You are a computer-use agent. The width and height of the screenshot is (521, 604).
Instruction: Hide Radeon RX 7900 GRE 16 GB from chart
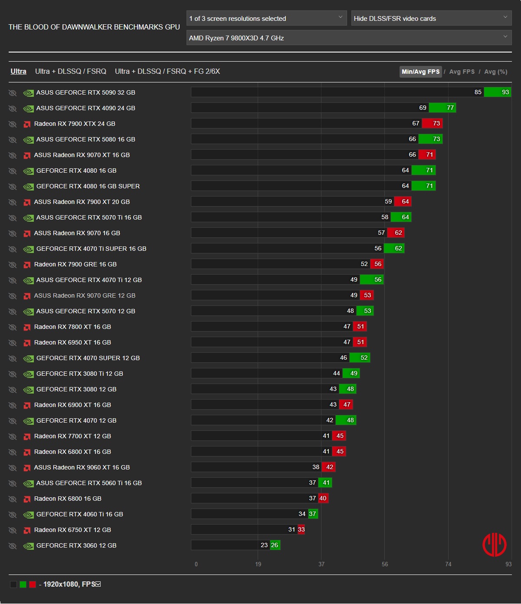tap(13, 265)
